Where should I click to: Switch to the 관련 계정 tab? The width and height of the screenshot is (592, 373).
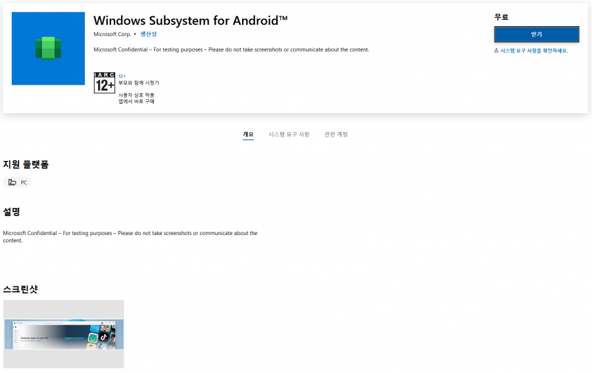[336, 135]
